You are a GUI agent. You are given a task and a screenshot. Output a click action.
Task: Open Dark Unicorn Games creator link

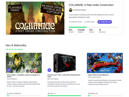[x=94, y=77]
